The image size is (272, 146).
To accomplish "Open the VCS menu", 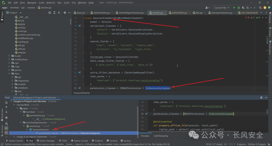I will point(74,3).
